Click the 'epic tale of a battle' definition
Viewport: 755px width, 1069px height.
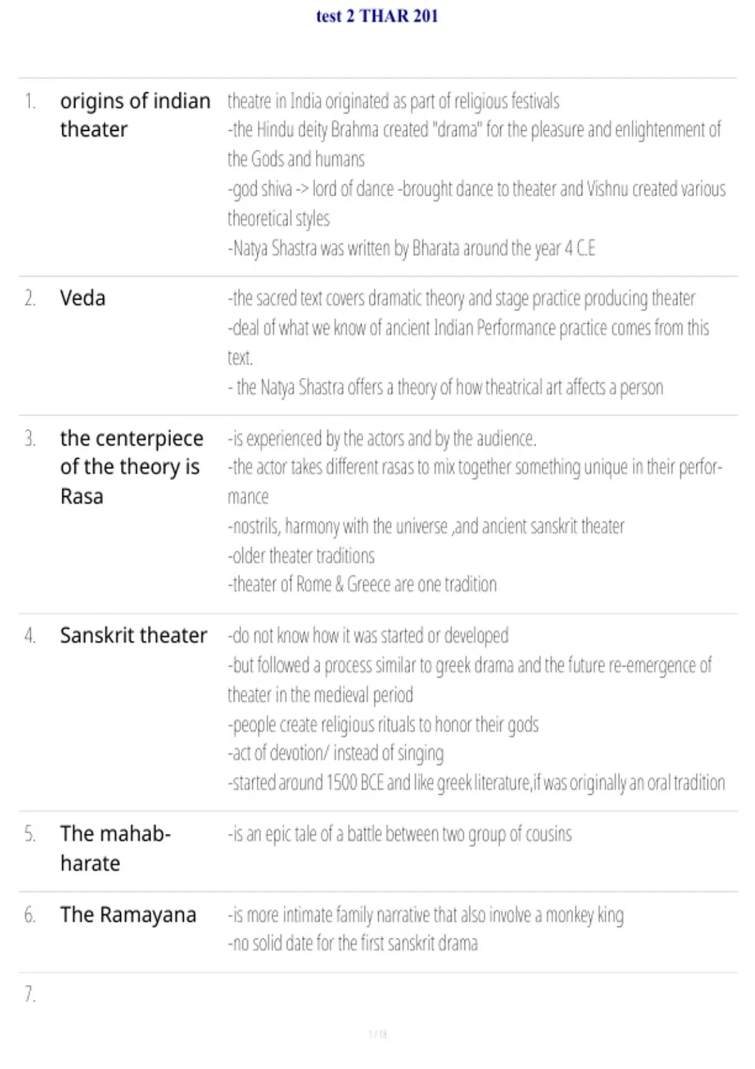click(400, 834)
